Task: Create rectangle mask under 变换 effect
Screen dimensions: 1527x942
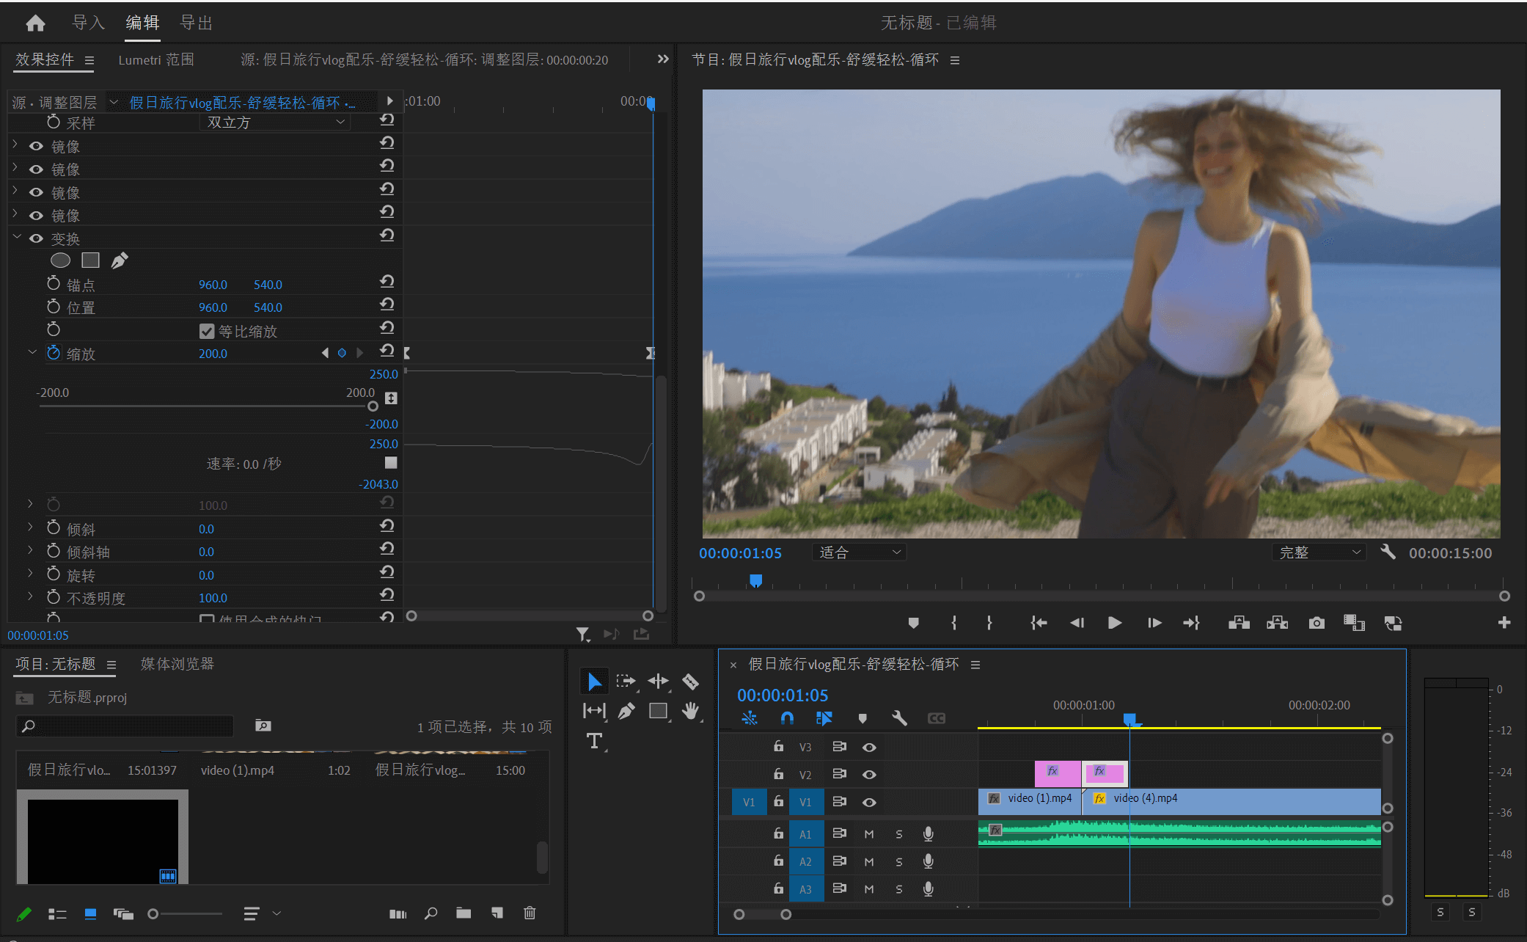Action: [x=90, y=260]
